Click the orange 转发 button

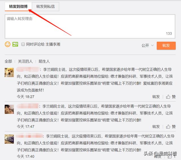click(166, 46)
